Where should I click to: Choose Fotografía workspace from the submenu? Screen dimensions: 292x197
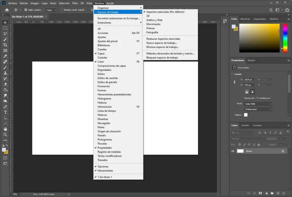152,32
